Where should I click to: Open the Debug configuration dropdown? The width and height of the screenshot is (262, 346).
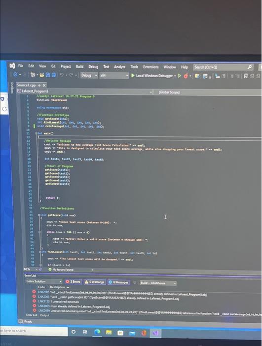(x=89, y=75)
